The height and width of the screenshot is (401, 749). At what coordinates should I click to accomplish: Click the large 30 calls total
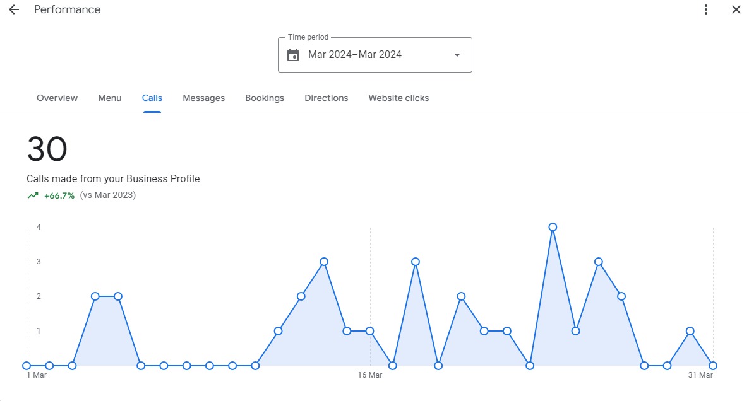[x=47, y=149]
